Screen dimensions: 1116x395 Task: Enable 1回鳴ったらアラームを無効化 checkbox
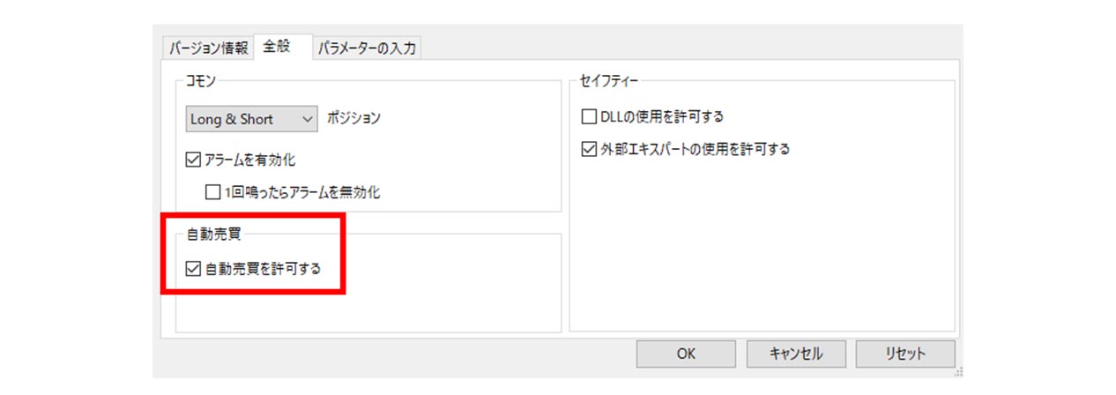212,191
